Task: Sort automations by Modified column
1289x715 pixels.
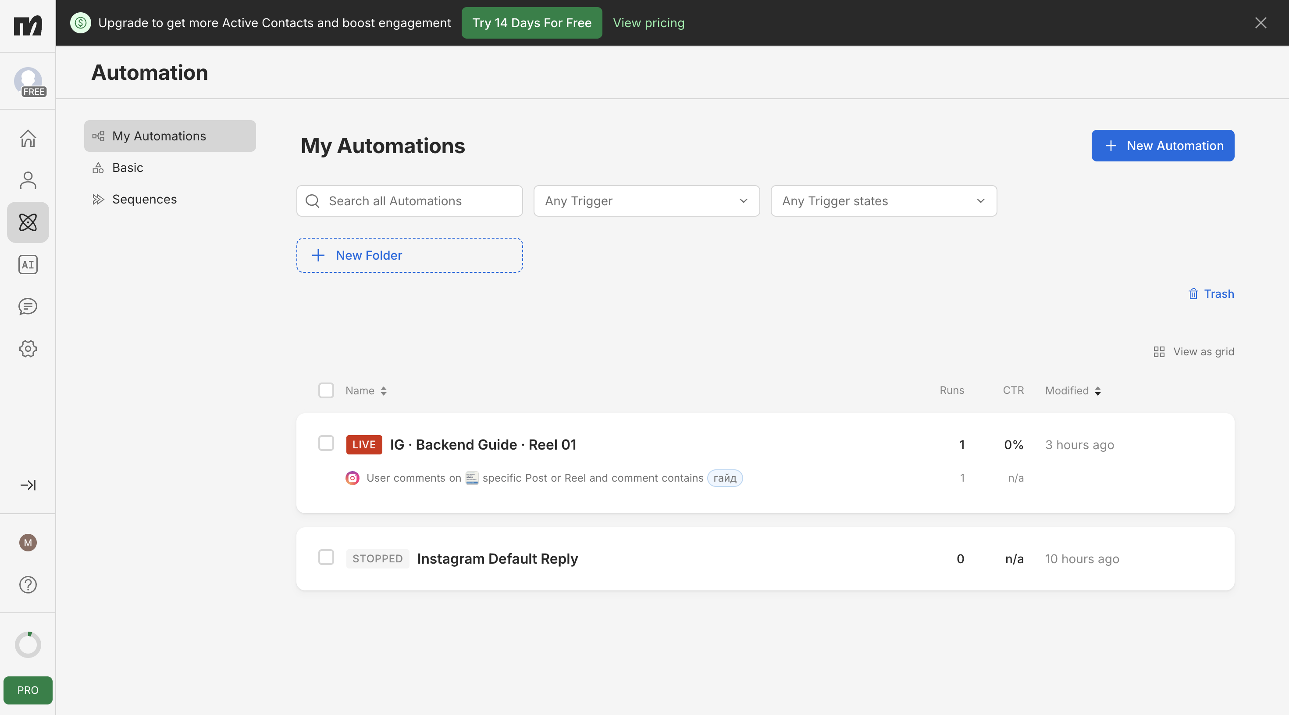Action: pyautogui.click(x=1073, y=390)
